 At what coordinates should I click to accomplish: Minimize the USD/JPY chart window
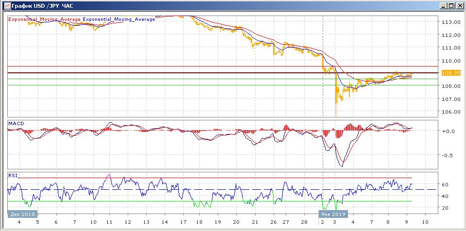[443, 6]
